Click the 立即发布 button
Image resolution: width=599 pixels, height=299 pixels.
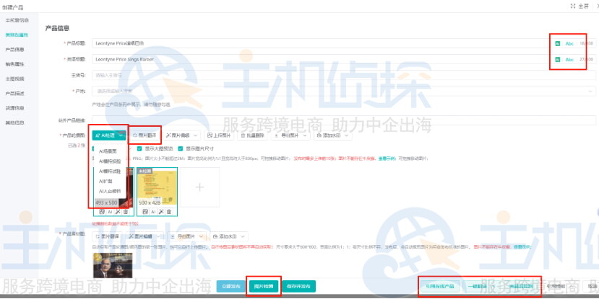231,286
